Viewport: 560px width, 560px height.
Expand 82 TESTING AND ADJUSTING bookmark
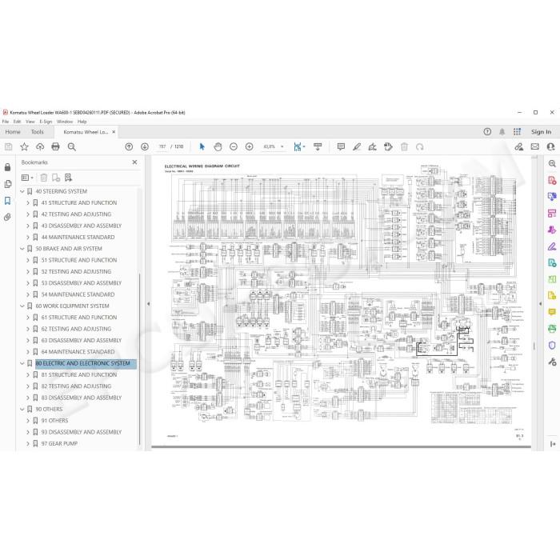(28, 386)
